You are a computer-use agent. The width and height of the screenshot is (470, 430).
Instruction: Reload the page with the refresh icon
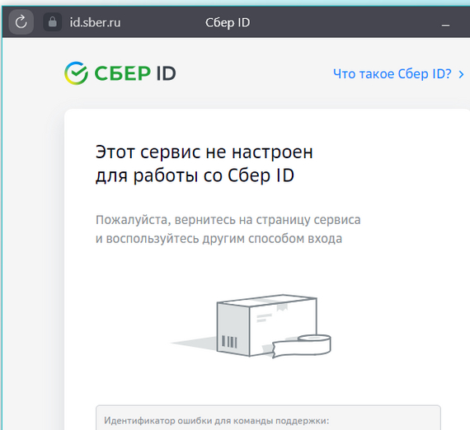(21, 22)
